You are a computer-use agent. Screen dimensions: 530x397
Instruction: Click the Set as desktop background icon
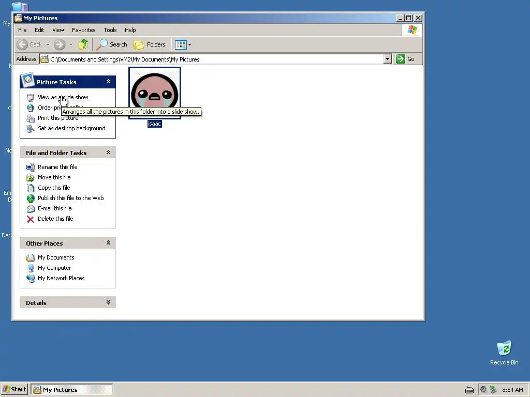tap(31, 129)
